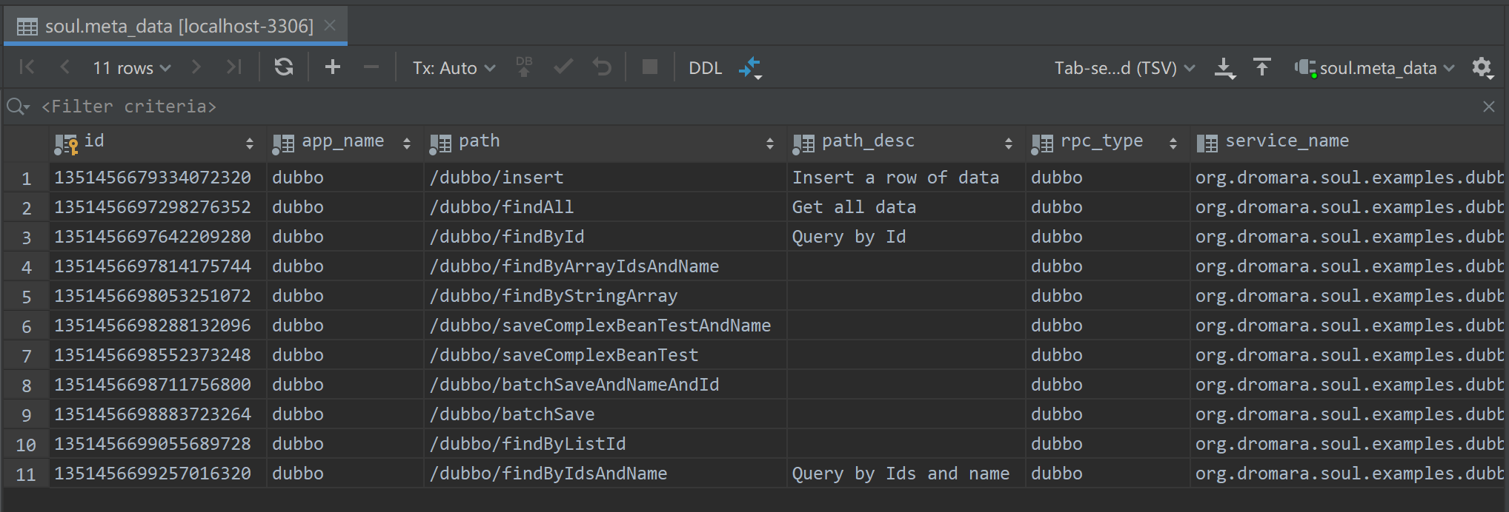
Task: Close the filter criteria bar
Action: (1488, 107)
